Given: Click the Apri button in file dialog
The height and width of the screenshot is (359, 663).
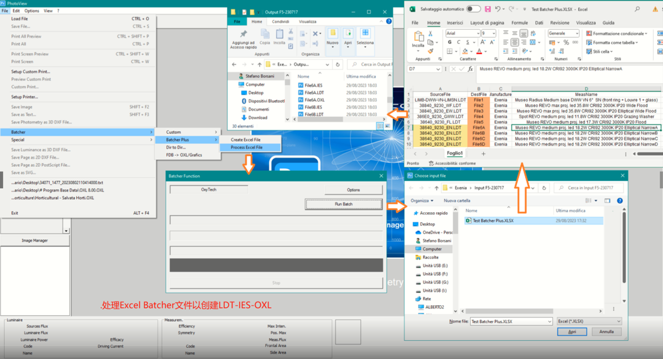Looking at the screenshot, I should (572, 332).
